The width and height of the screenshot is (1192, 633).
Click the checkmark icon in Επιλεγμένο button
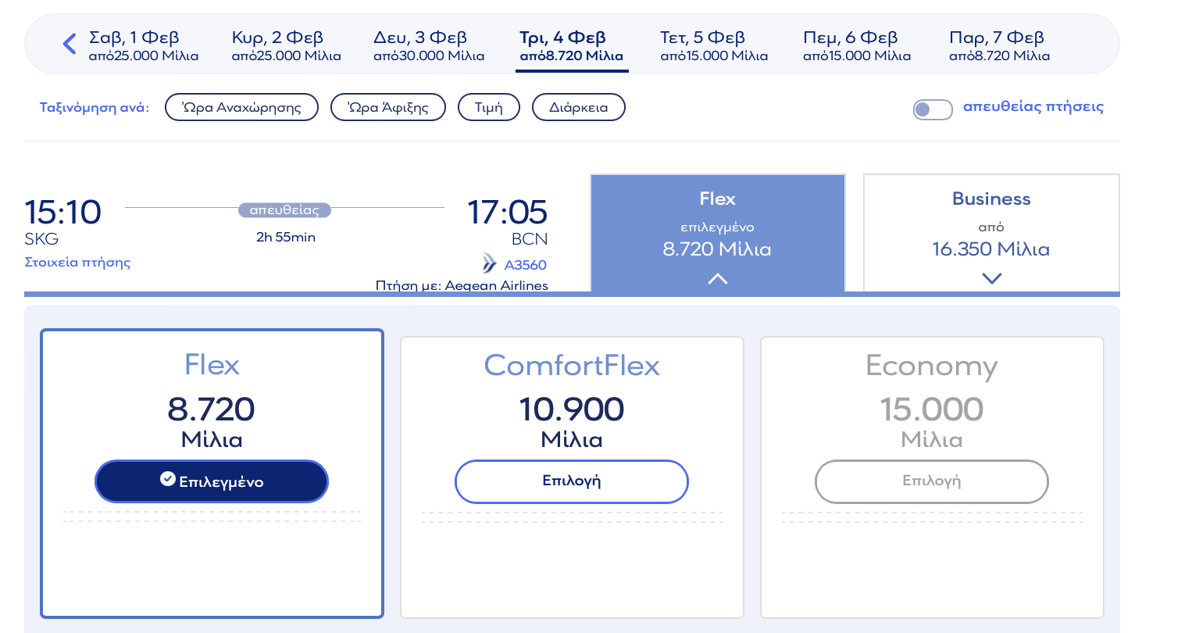tap(167, 479)
